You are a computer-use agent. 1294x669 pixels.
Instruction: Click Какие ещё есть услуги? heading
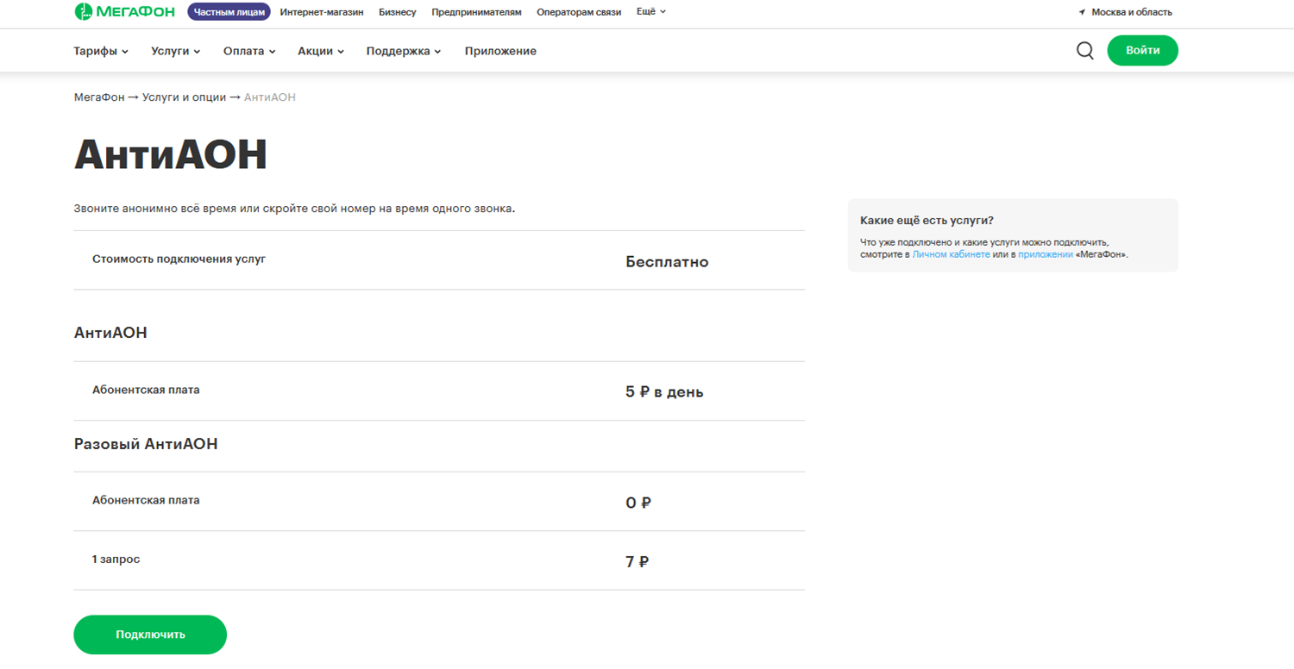click(927, 221)
